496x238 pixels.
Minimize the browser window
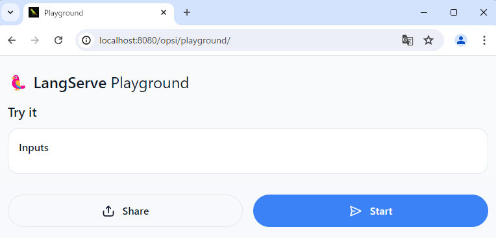point(424,12)
